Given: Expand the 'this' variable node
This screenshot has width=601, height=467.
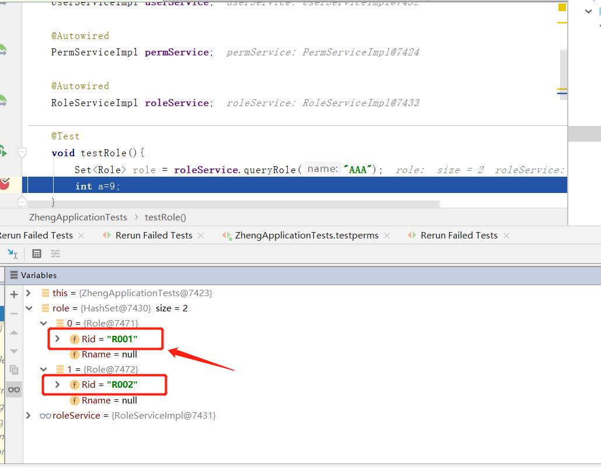Looking at the screenshot, I should tap(29, 293).
